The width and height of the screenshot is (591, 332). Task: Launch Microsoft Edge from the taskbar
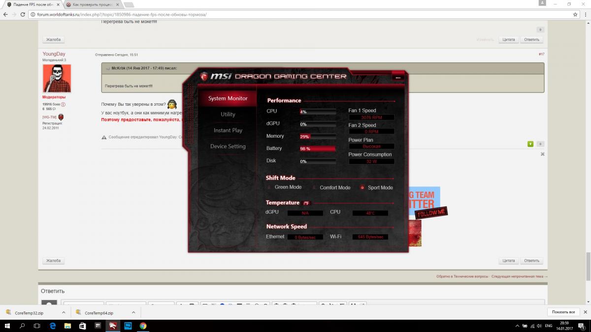(x=53, y=326)
